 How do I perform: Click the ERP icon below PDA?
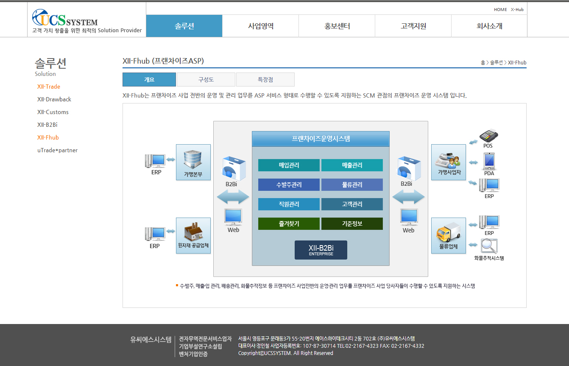point(489,185)
